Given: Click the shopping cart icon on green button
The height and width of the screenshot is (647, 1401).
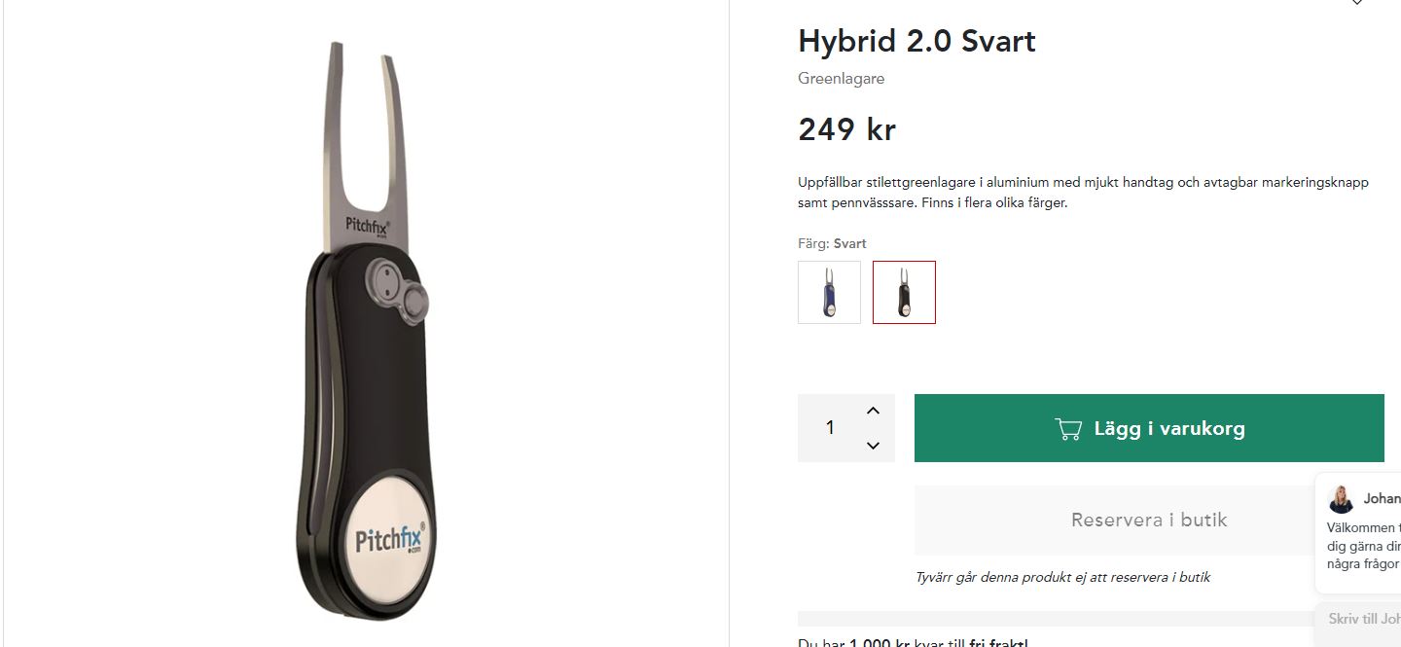Looking at the screenshot, I should (1068, 429).
